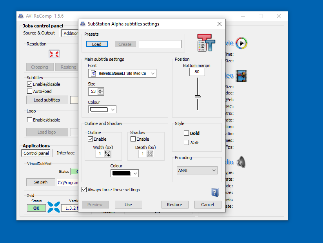
Task: Close the subtitles settings dialog
Action: 220,24
